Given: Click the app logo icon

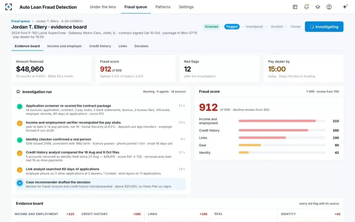Looking at the screenshot, I should tap(9, 7).
